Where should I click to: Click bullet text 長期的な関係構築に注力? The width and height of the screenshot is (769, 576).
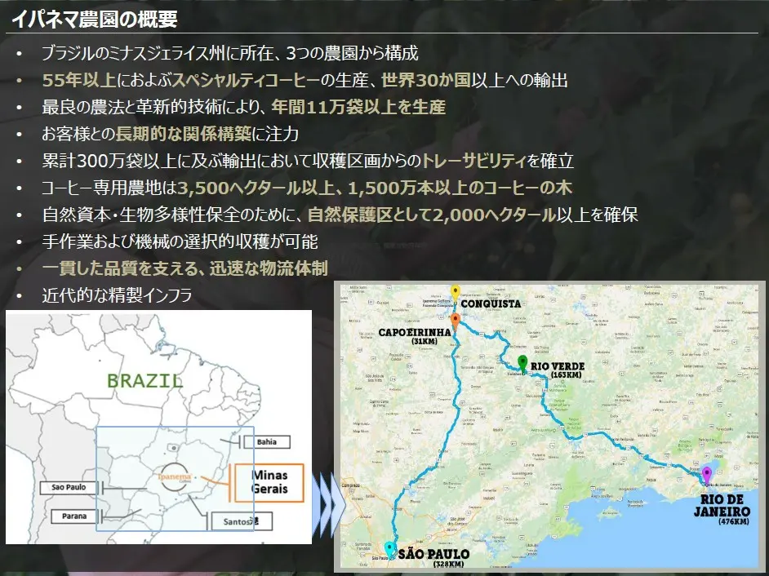(207, 134)
